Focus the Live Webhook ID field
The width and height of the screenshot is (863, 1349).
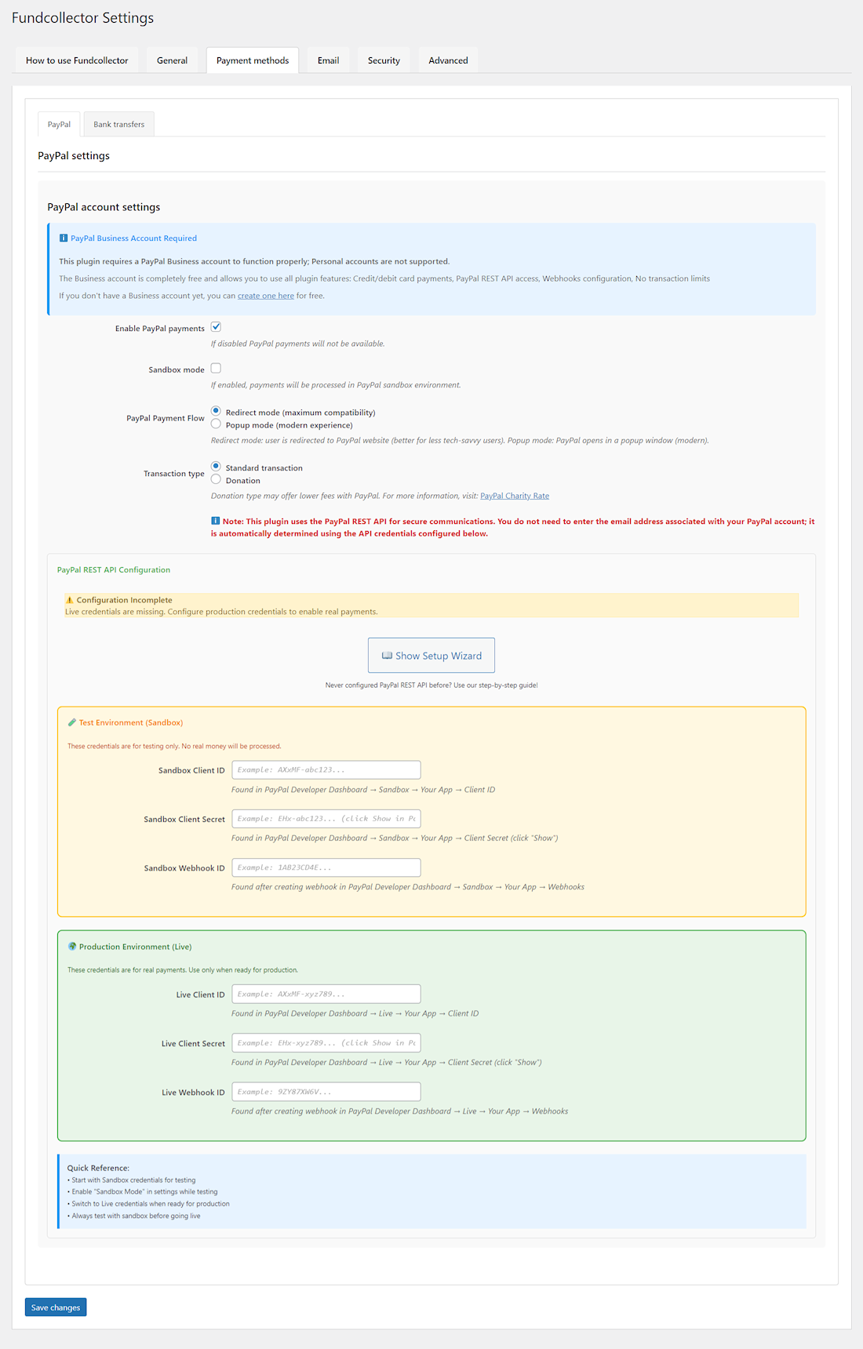(x=326, y=1092)
